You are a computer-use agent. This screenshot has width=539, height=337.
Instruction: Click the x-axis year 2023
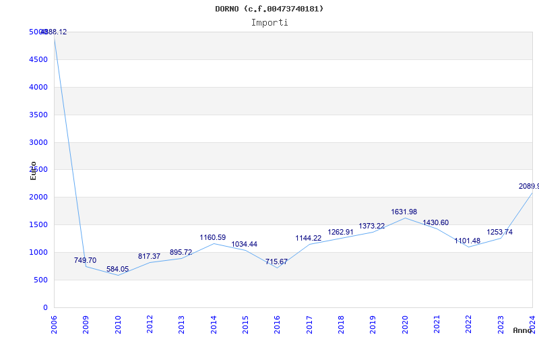501,325
